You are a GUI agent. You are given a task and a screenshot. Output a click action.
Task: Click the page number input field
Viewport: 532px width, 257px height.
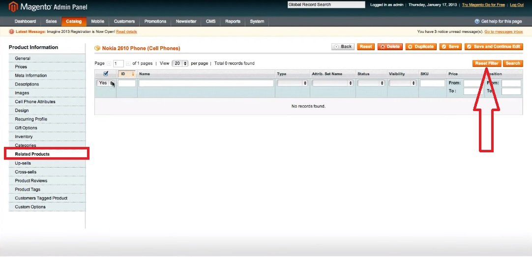point(118,63)
